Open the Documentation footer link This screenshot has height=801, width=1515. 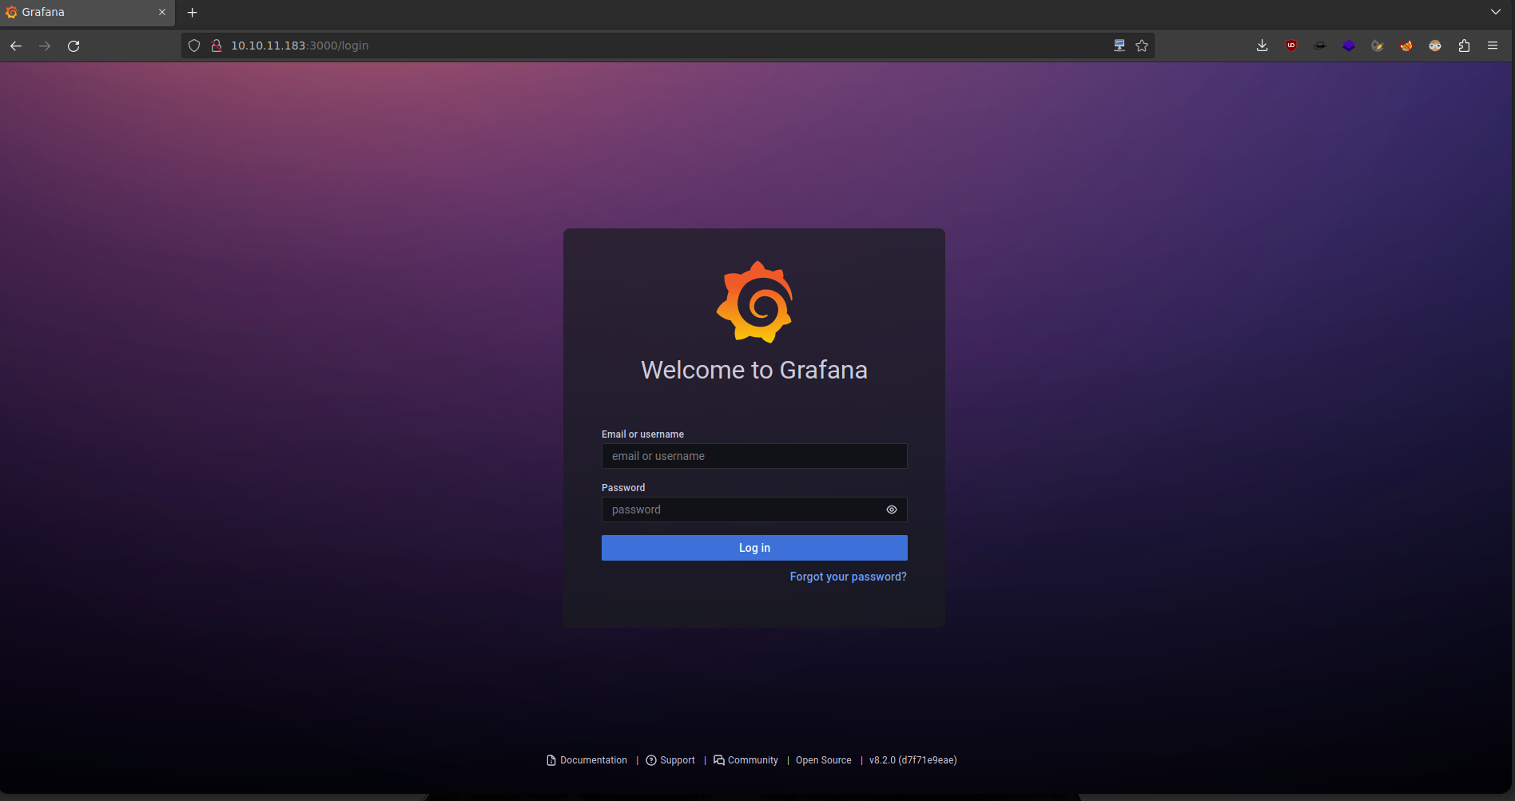(587, 760)
